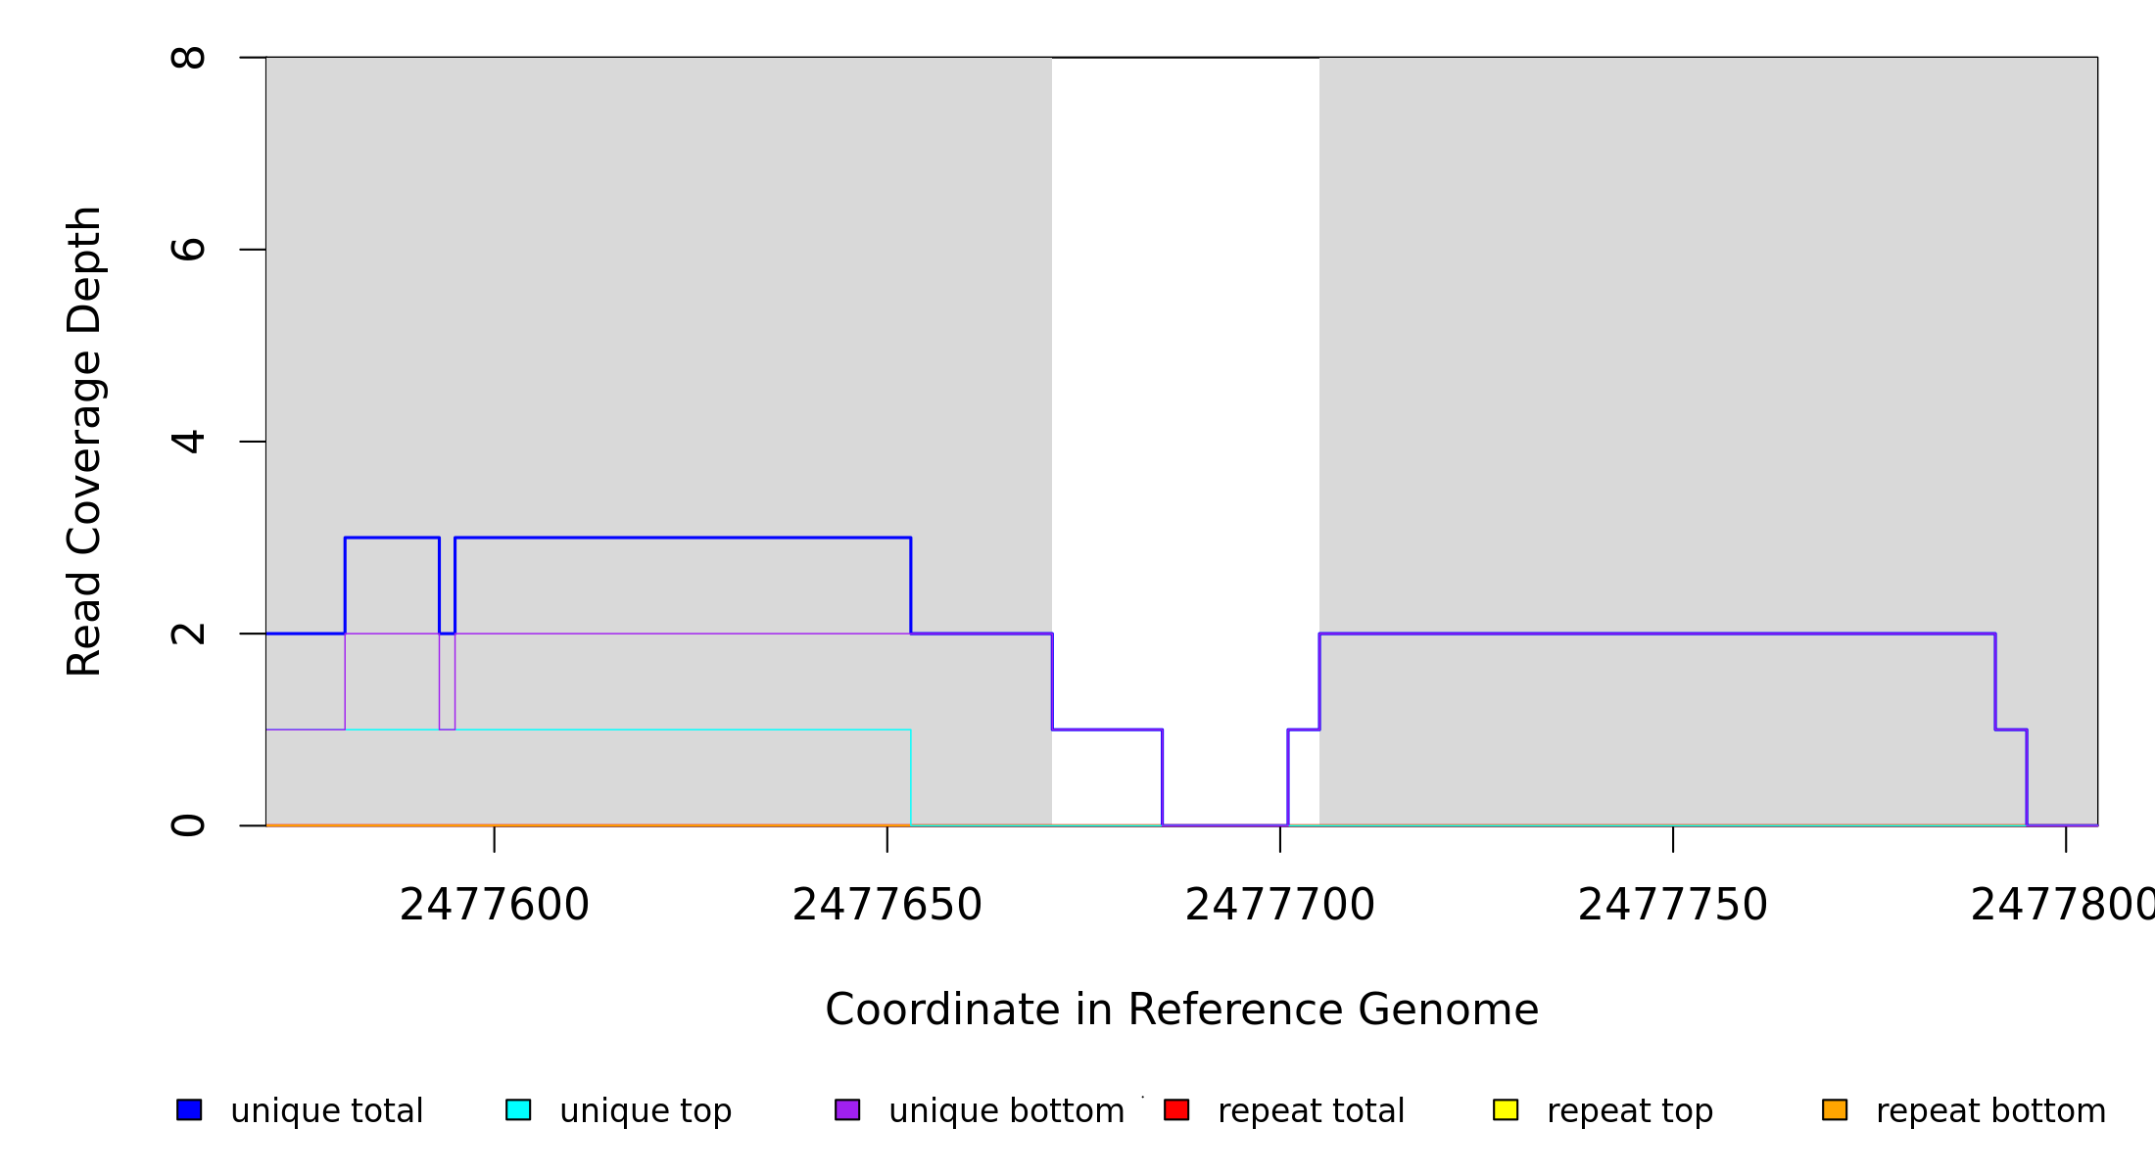Select the purple unique bottom legend swatch

[847, 1109]
